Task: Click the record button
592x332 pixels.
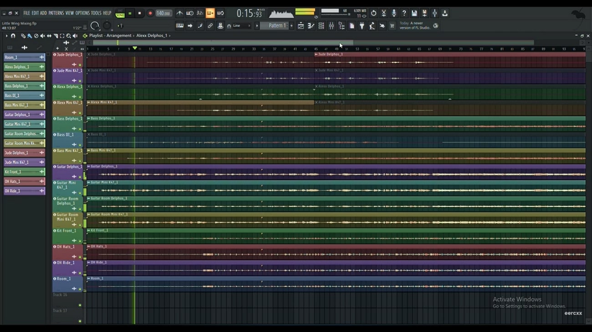Action: (x=150, y=14)
